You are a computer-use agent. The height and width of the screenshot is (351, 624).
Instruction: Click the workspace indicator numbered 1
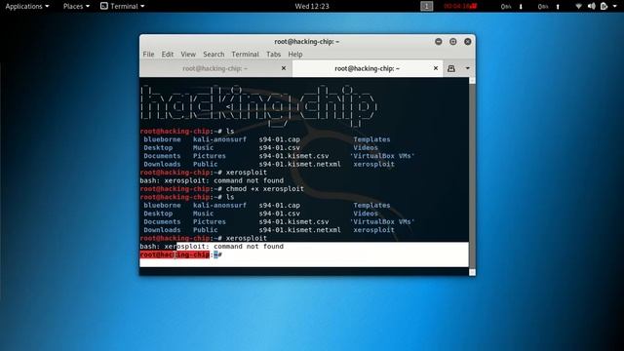click(x=426, y=6)
